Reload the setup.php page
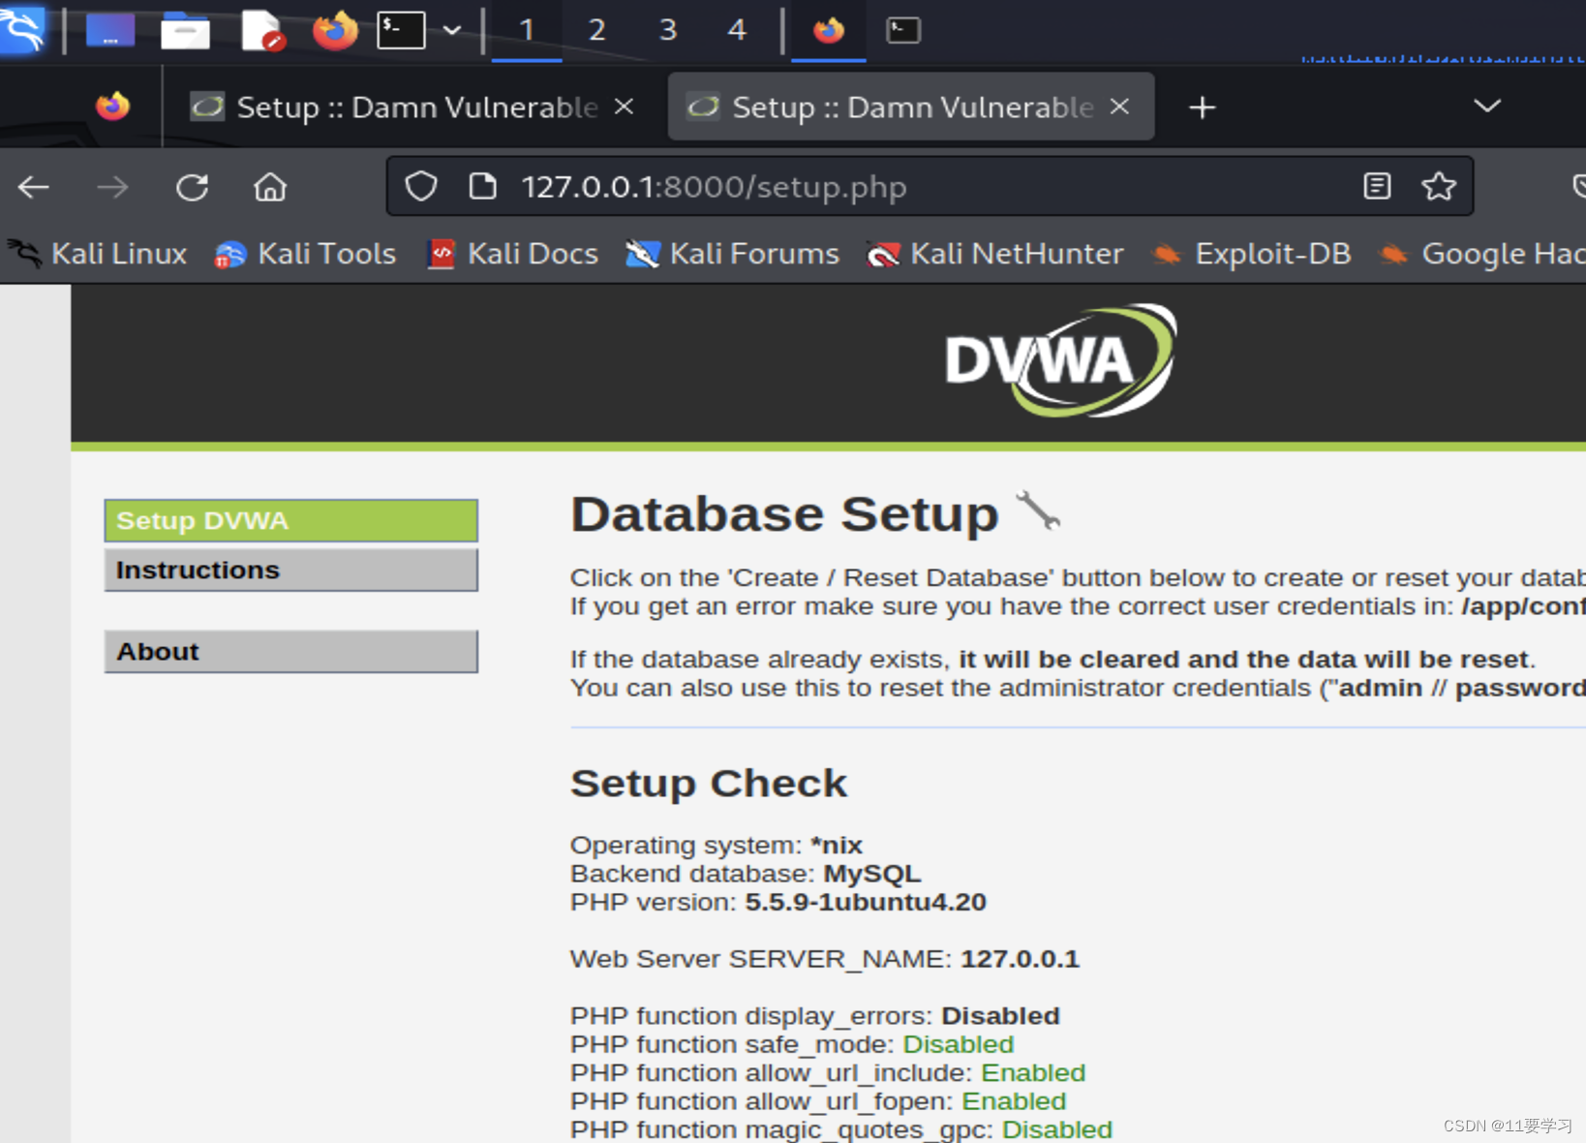Screen dimensions: 1586x1143 tap(192, 186)
